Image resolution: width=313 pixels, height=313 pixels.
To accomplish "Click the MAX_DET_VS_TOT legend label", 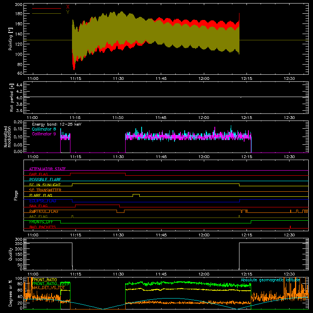I will (x=49, y=288).
